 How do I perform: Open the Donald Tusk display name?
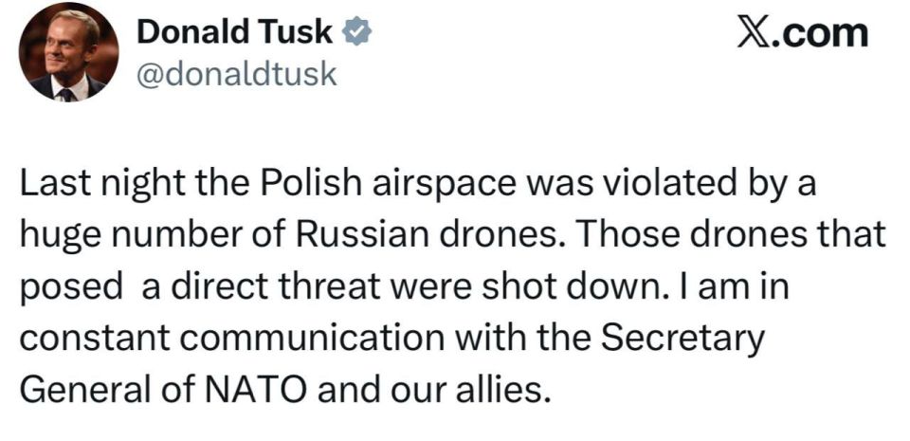pyautogui.click(x=235, y=33)
